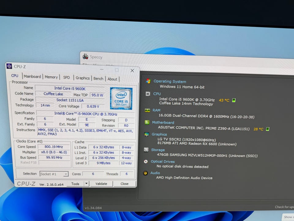This screenshot has height=221, width=294.
Task: Open the Bench tab in CPU-Z
Action: [x=98, y=79]
